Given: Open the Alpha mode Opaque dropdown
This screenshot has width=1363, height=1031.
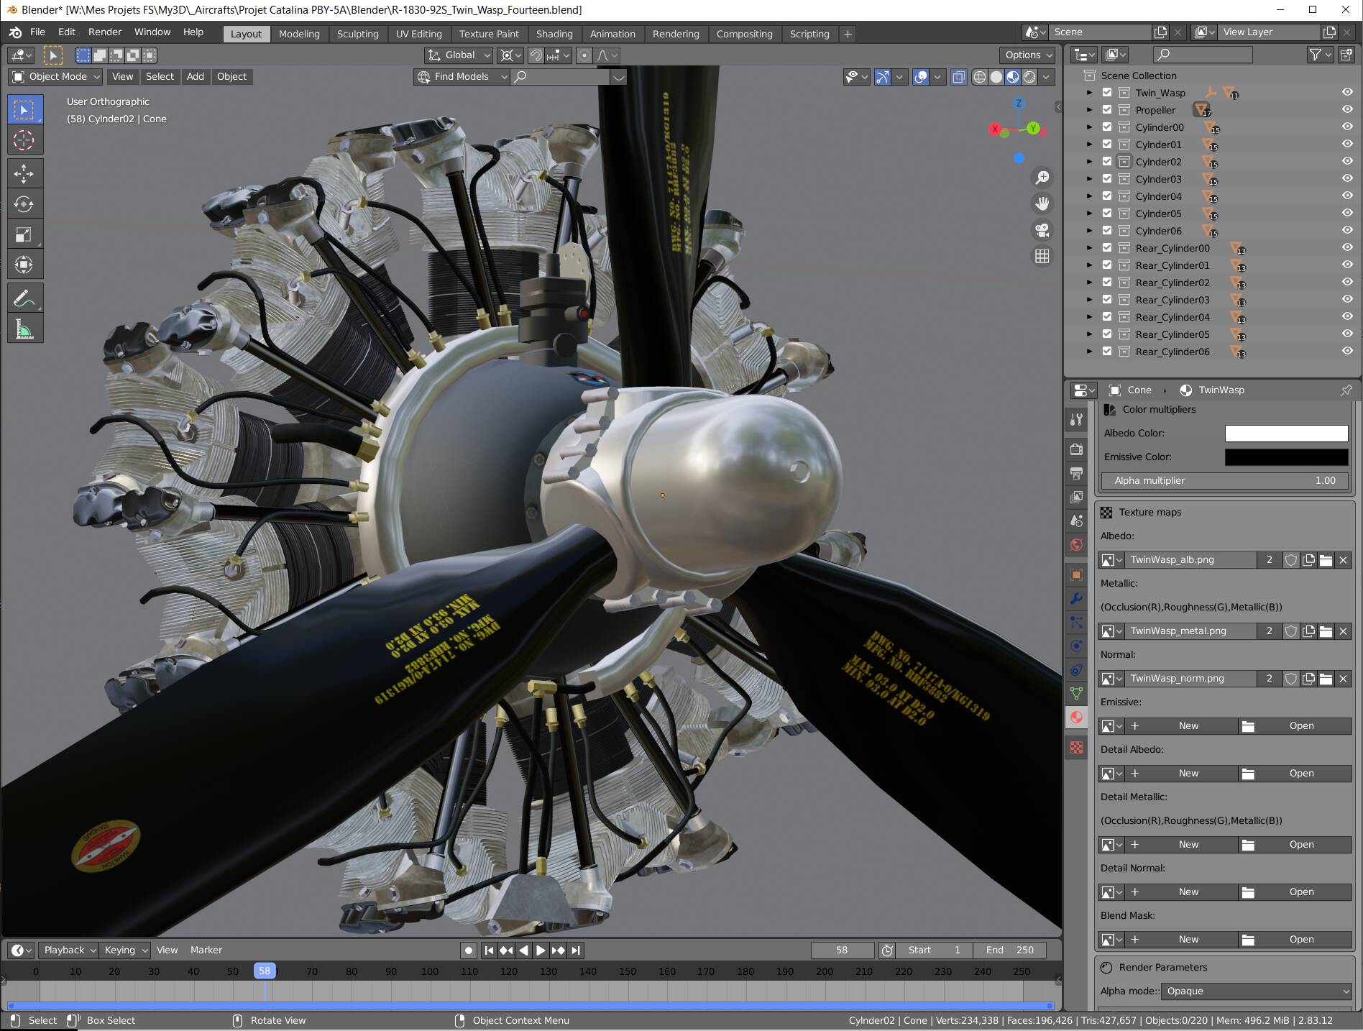Looking at the screenshot, I should pos(1257,991).
